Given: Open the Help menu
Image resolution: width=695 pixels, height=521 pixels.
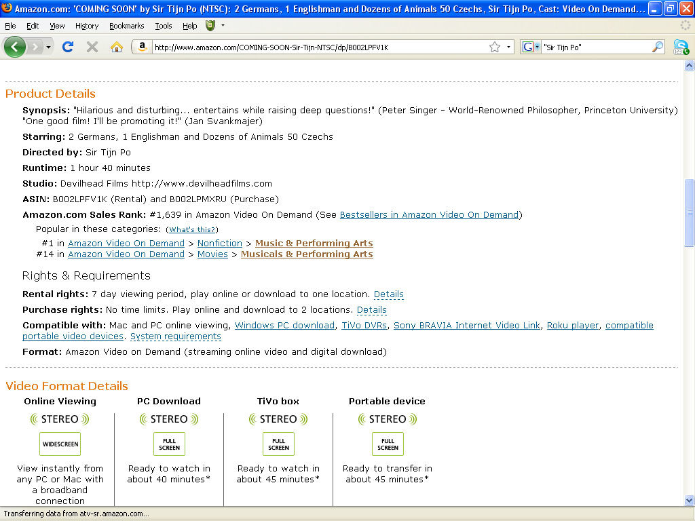Looking at the screenshot, I should pos(190,26).
